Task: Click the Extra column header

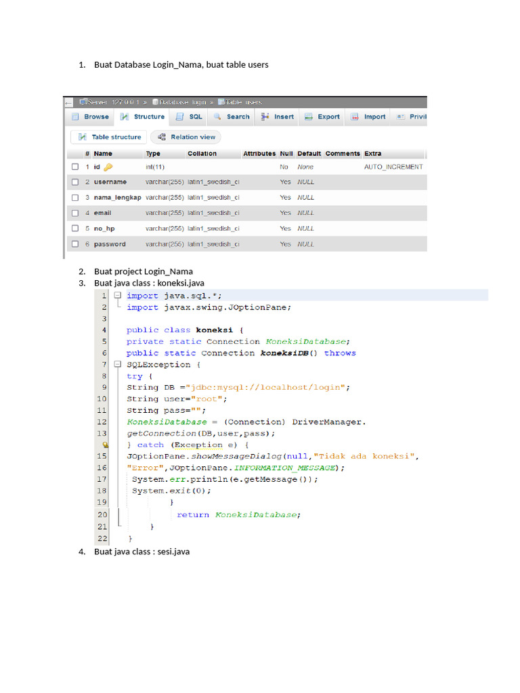Action: [373, 154]
